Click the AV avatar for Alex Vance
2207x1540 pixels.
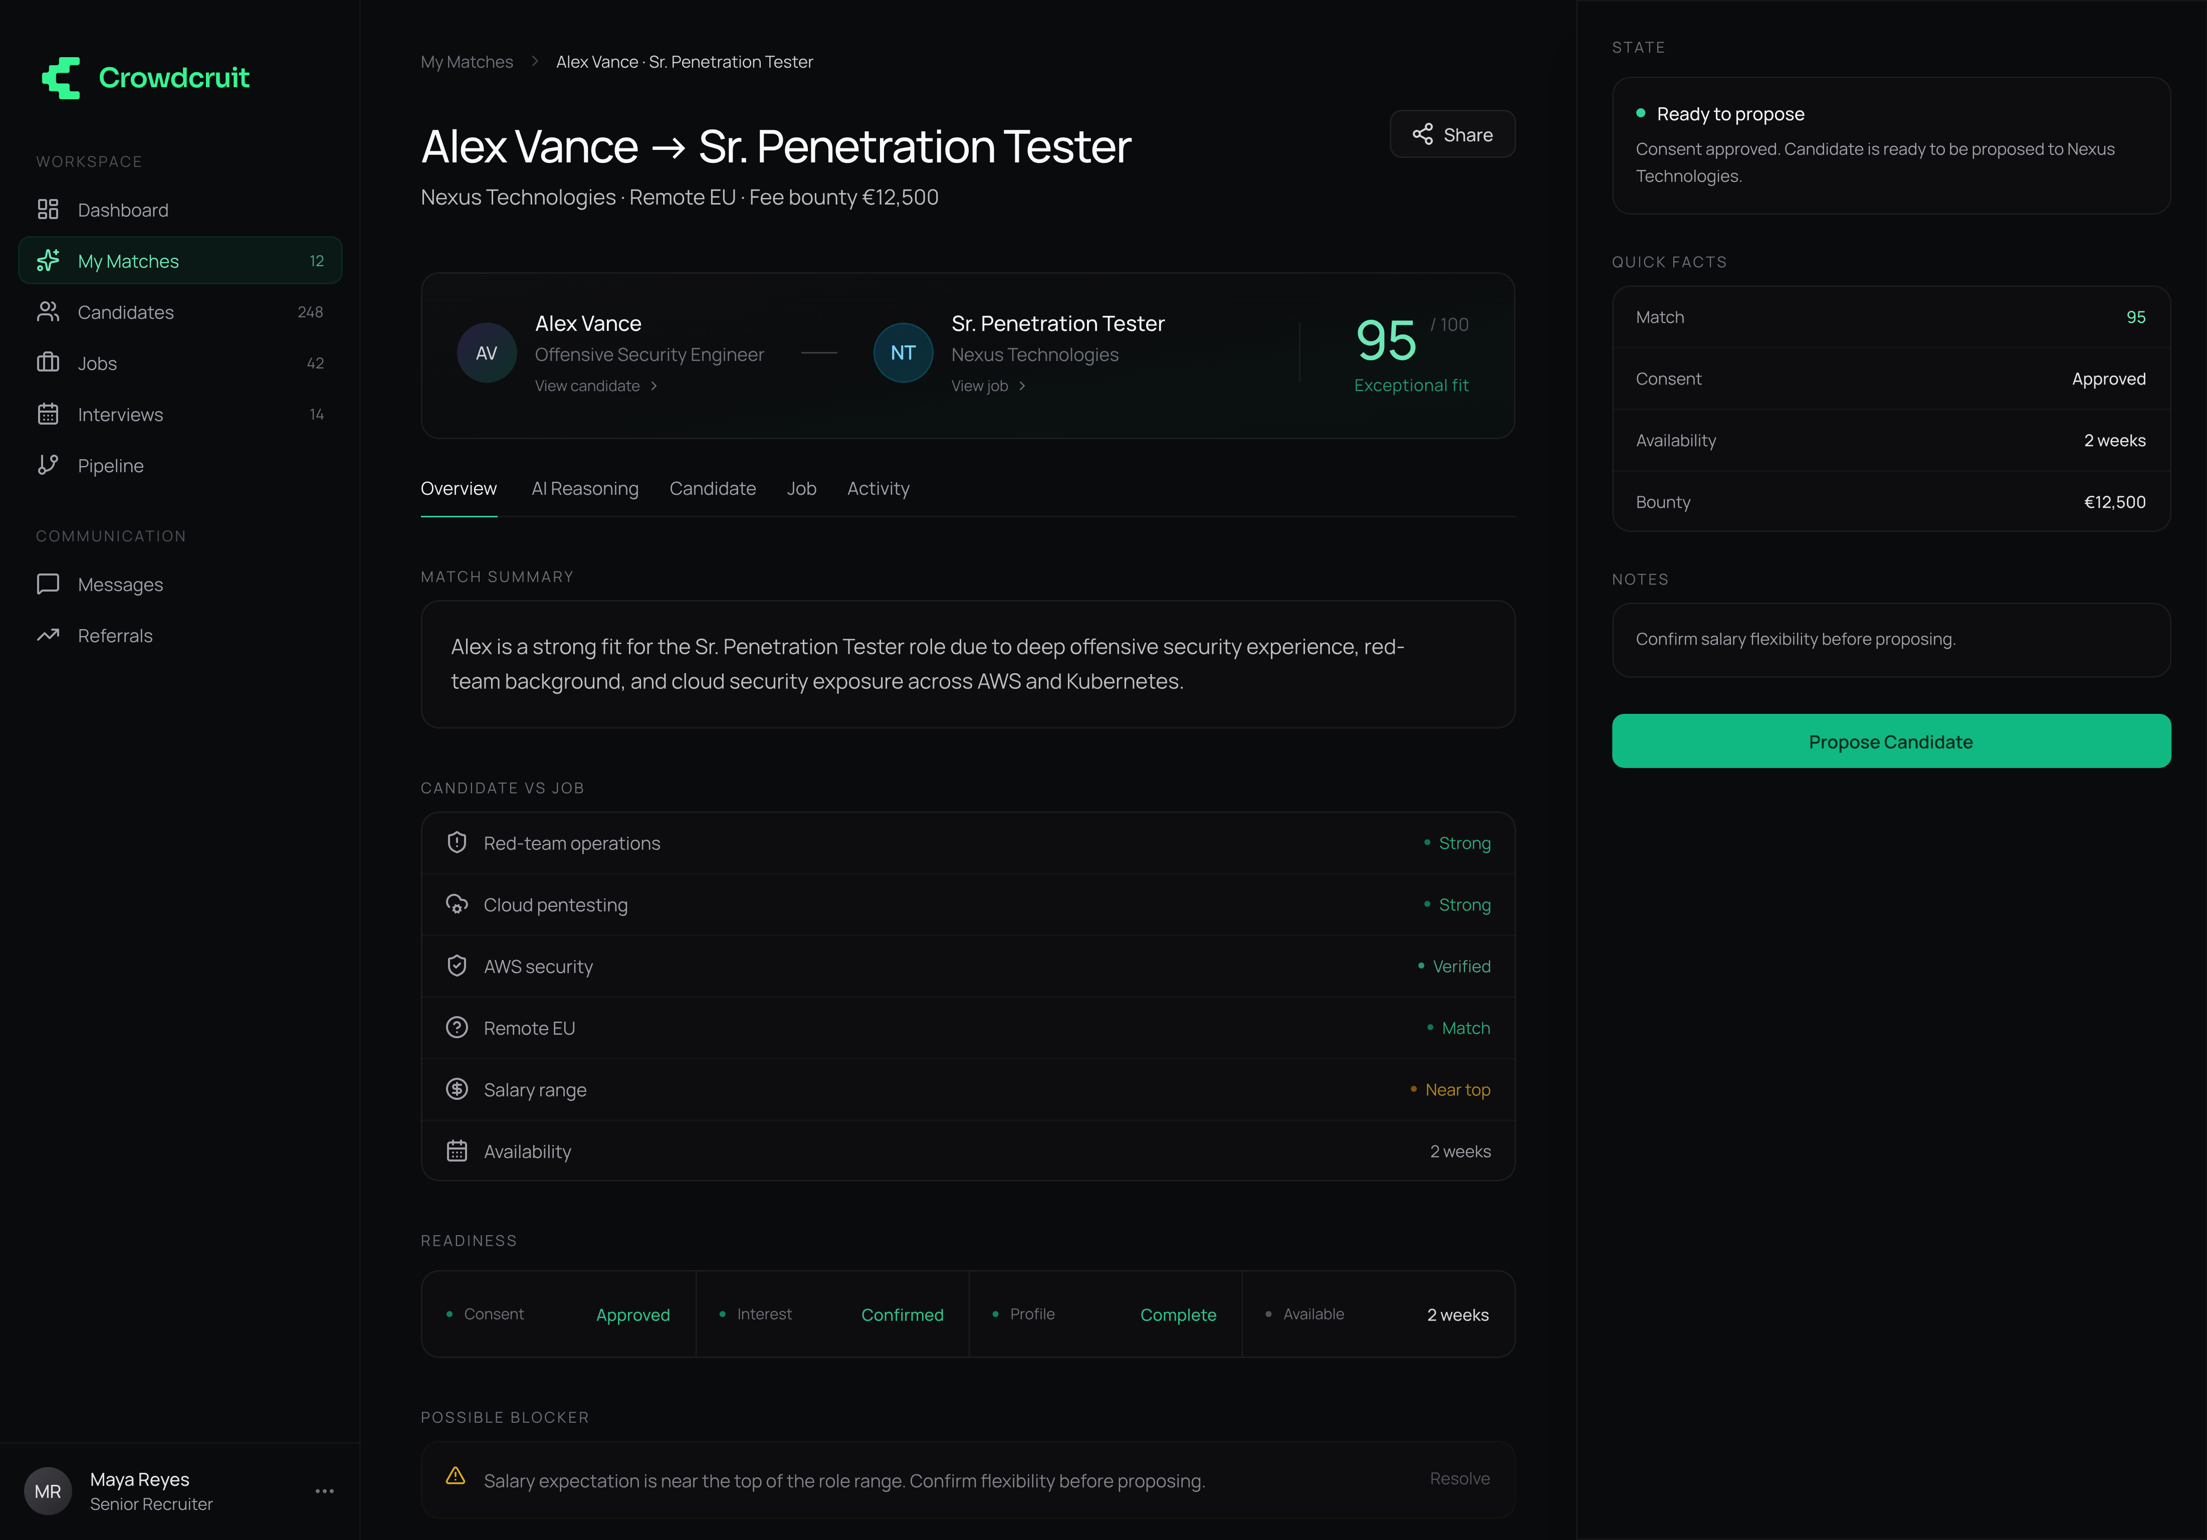(487, 353)
